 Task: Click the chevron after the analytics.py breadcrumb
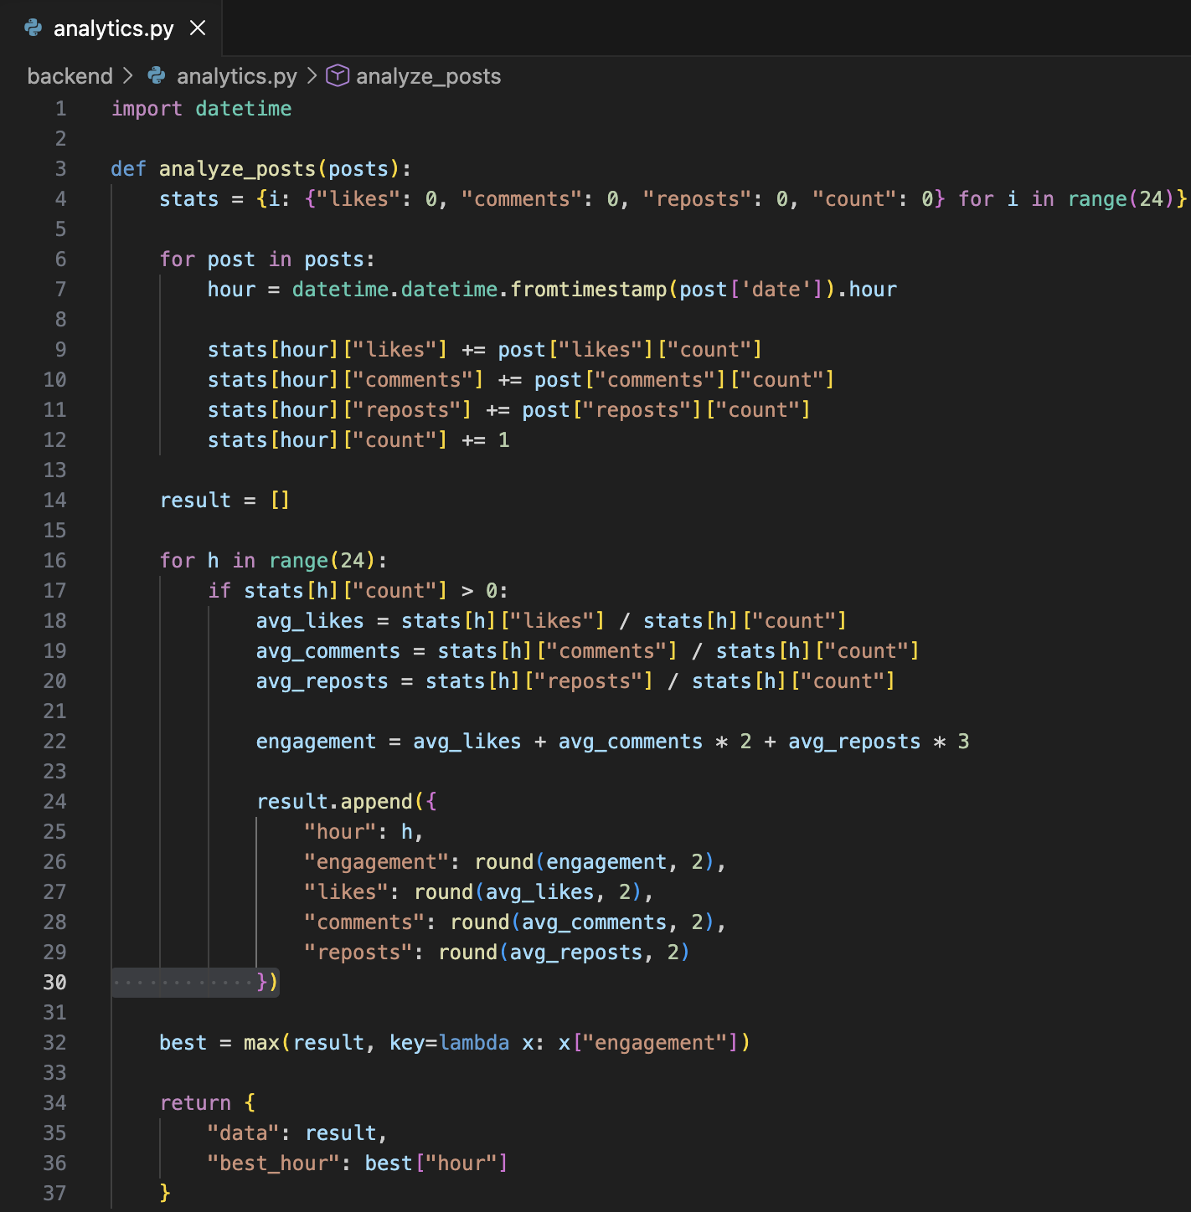pyautogui.click(x=312, y=76)
